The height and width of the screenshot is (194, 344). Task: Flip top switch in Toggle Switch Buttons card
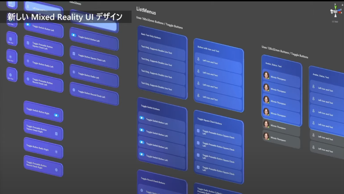tap(142, 118)
